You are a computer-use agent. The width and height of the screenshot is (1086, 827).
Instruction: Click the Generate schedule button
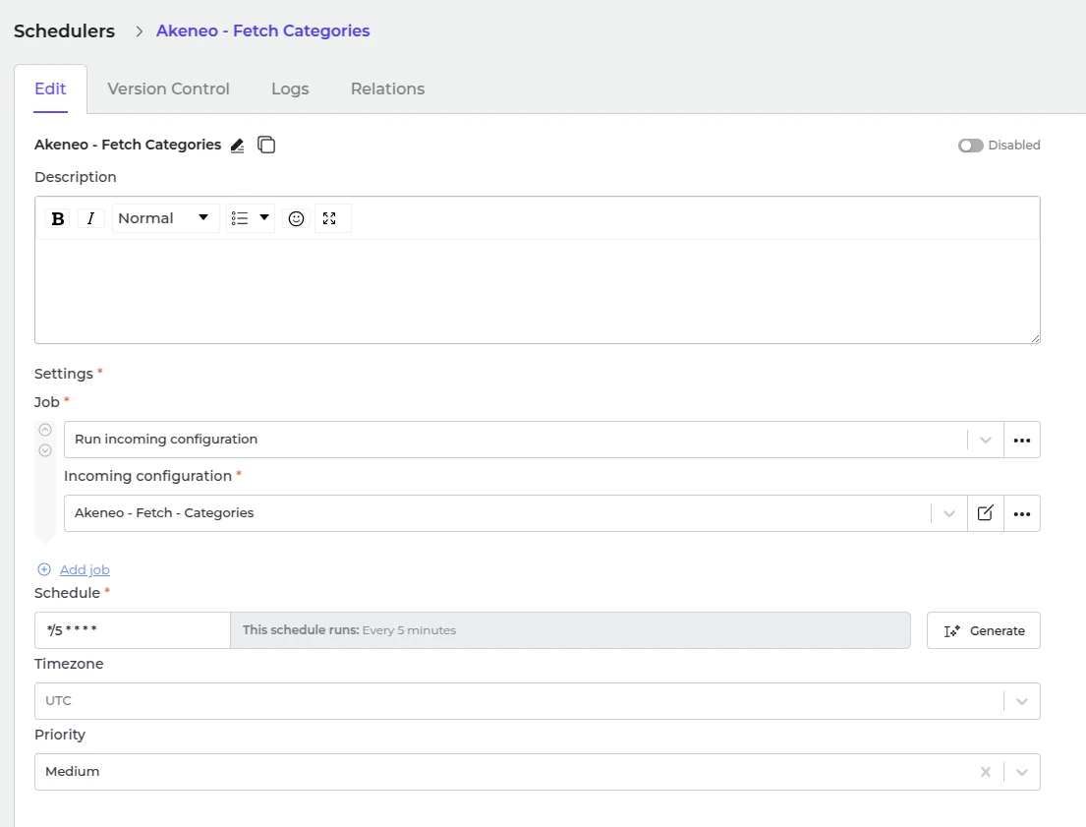984,630
